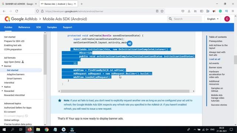This screenshot has height=133, width=237.
Task: Close the Banner Ads Android tab
Action: (75, 4)
